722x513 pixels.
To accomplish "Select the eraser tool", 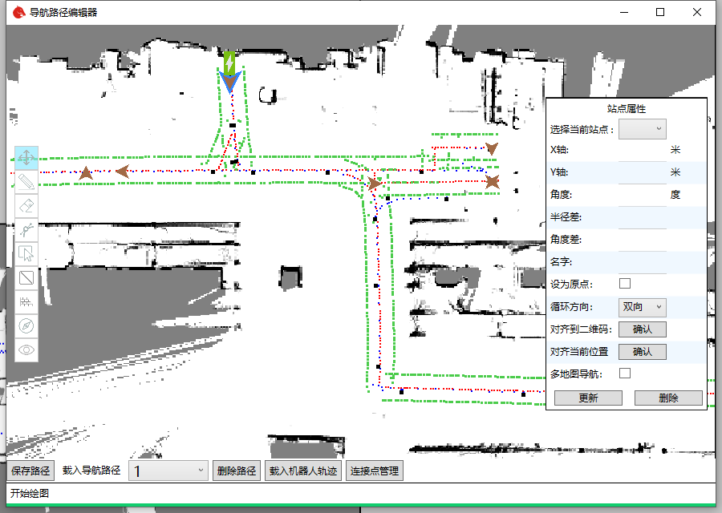I will (26, 206).
